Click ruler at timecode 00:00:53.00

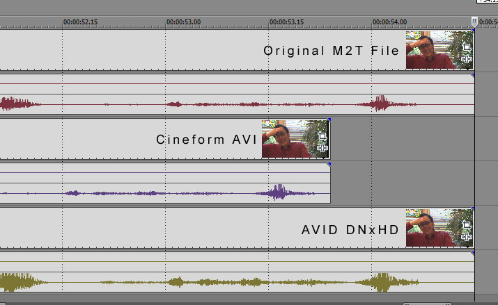pyautogui.click(x=183, y=22)
